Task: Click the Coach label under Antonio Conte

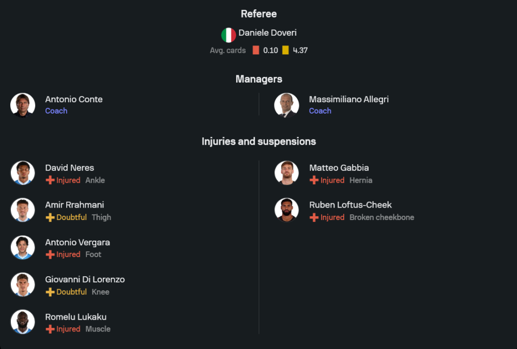Action: tap(56, 111)
